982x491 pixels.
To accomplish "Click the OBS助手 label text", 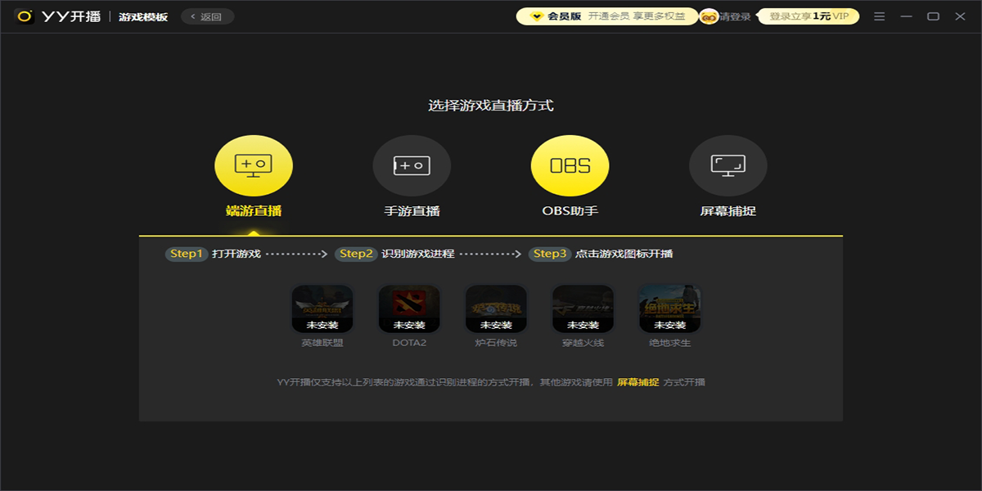I will (x=570, y=211).
